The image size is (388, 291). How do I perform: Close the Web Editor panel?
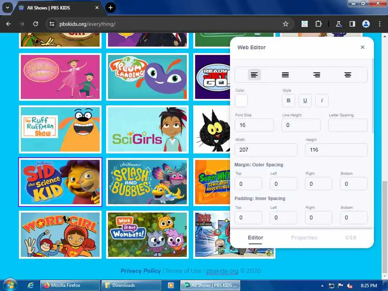click(363, 47)
